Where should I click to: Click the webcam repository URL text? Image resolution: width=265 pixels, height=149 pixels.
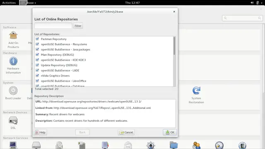pyautogui.click(x=92, y=101)
